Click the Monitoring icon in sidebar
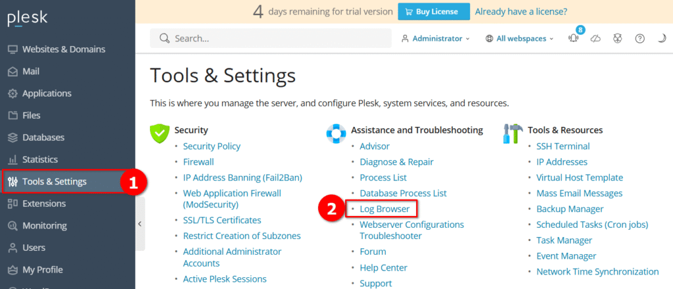Viewport: 673px width, 289px height. (x=13, y=225)
